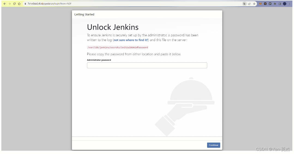The height and width of the screenshot is (154, 294).
Task: Click the Administrator password label
Action: pyautogui.click(x=99, y=60)
